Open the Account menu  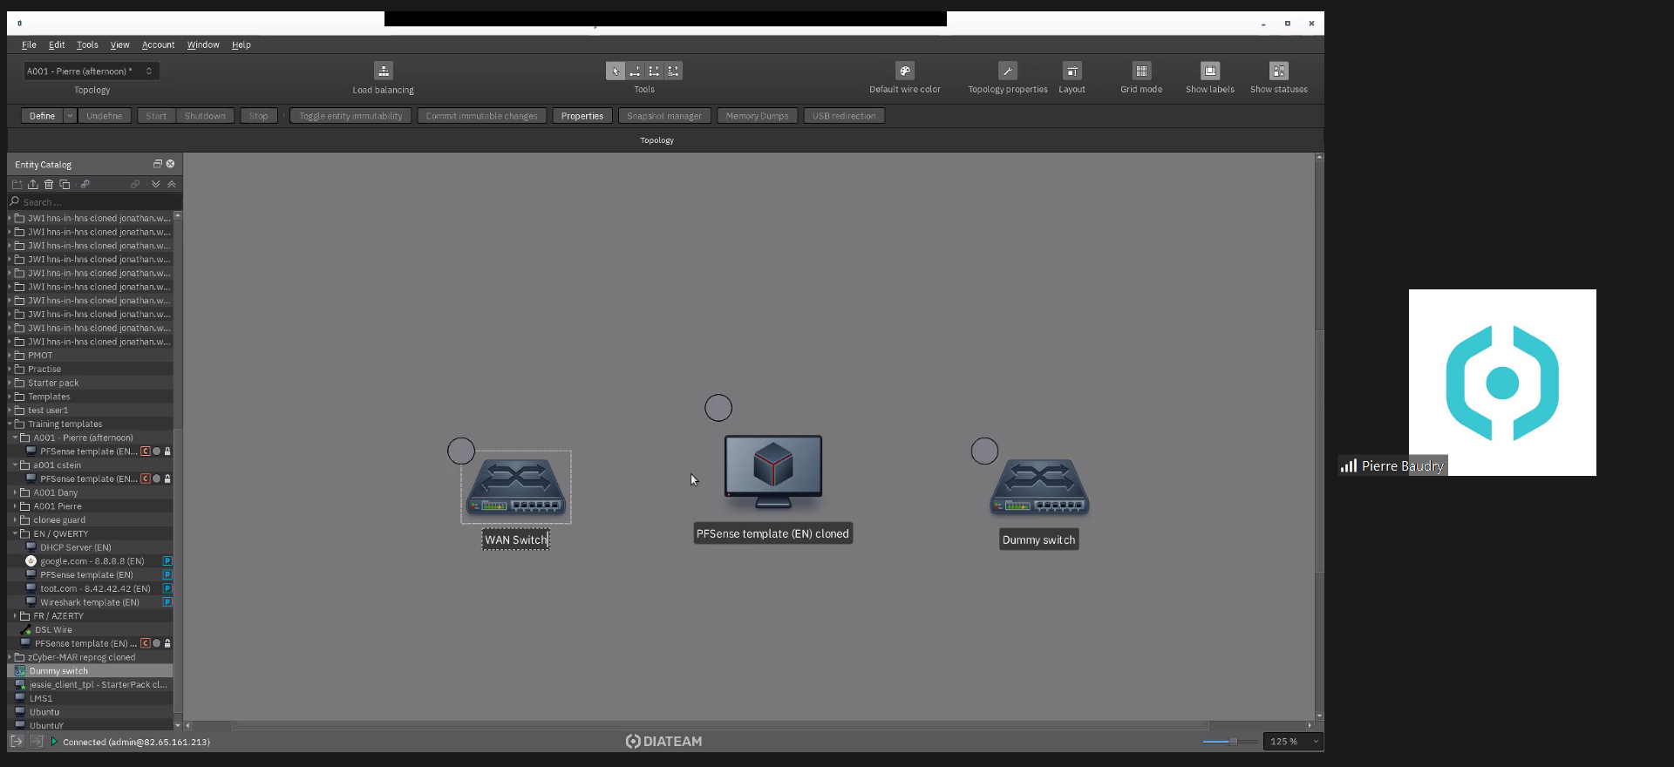[x=158, y=45]
